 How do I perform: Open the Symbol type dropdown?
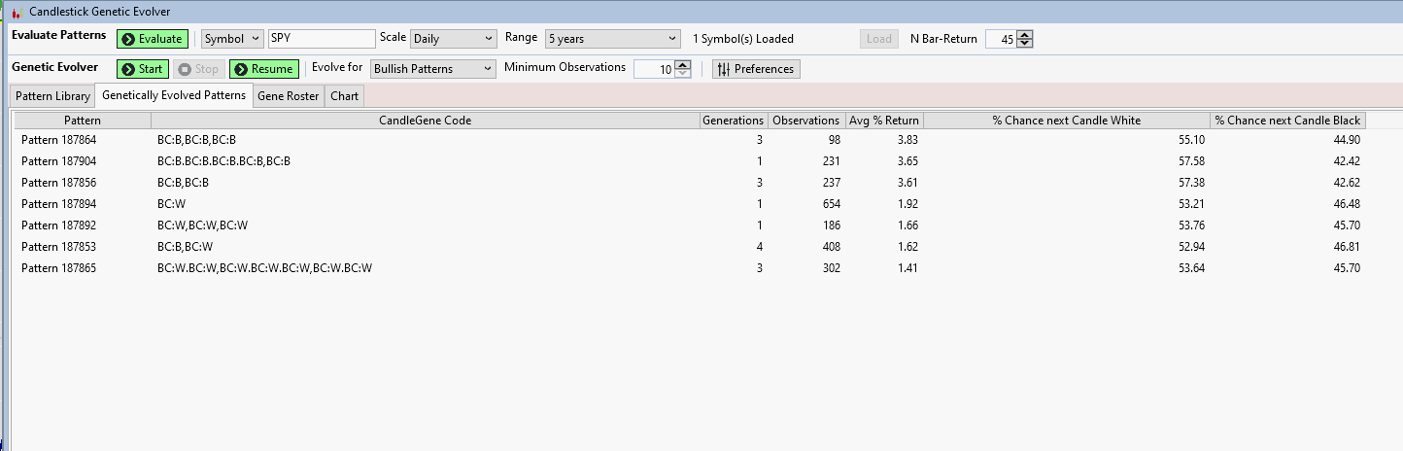point(232,39)
